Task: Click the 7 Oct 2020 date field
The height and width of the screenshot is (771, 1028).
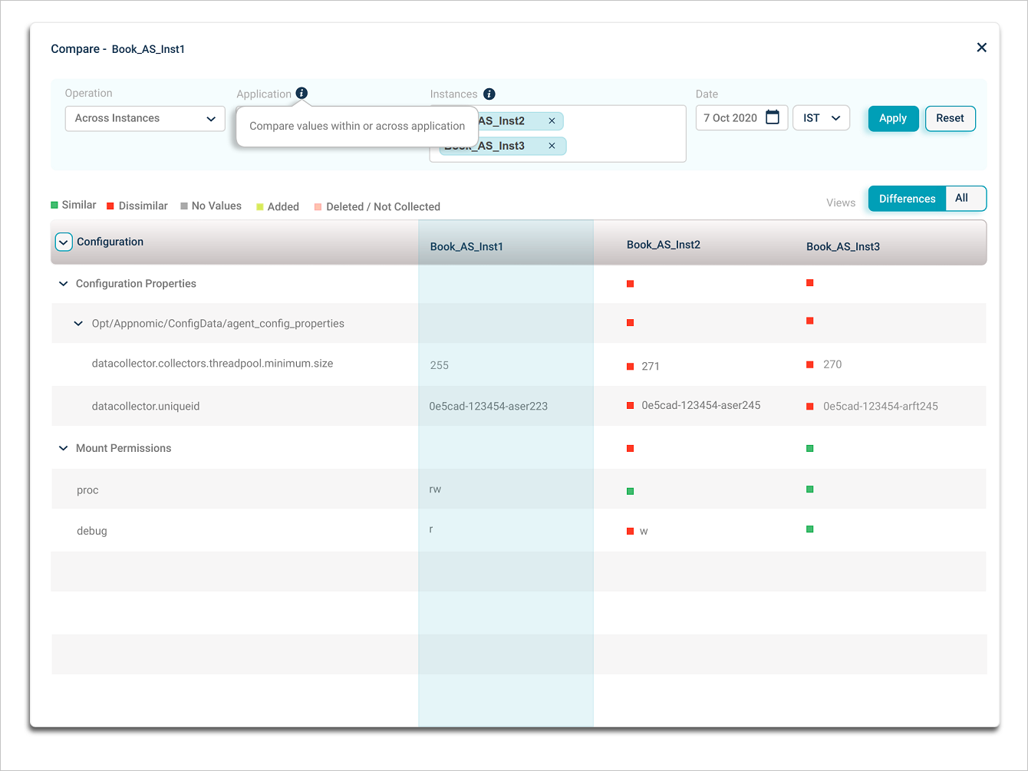Action: (x=730, y=118)
